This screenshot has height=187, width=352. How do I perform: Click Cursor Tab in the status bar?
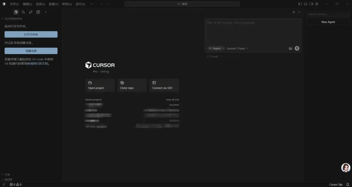[336, 184]
